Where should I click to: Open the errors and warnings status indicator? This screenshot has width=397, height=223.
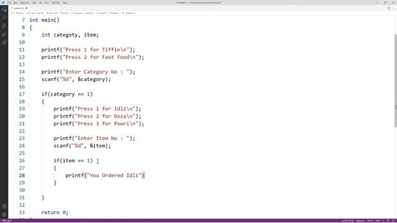pyautogui.click(x=7, y=221)
